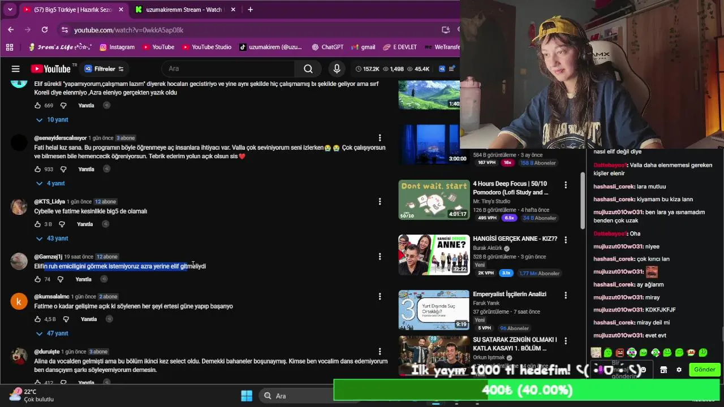Open the Burak Aktürk channel link
The width and height of the screenshot is (724, 407).
[x=488, y=248]
